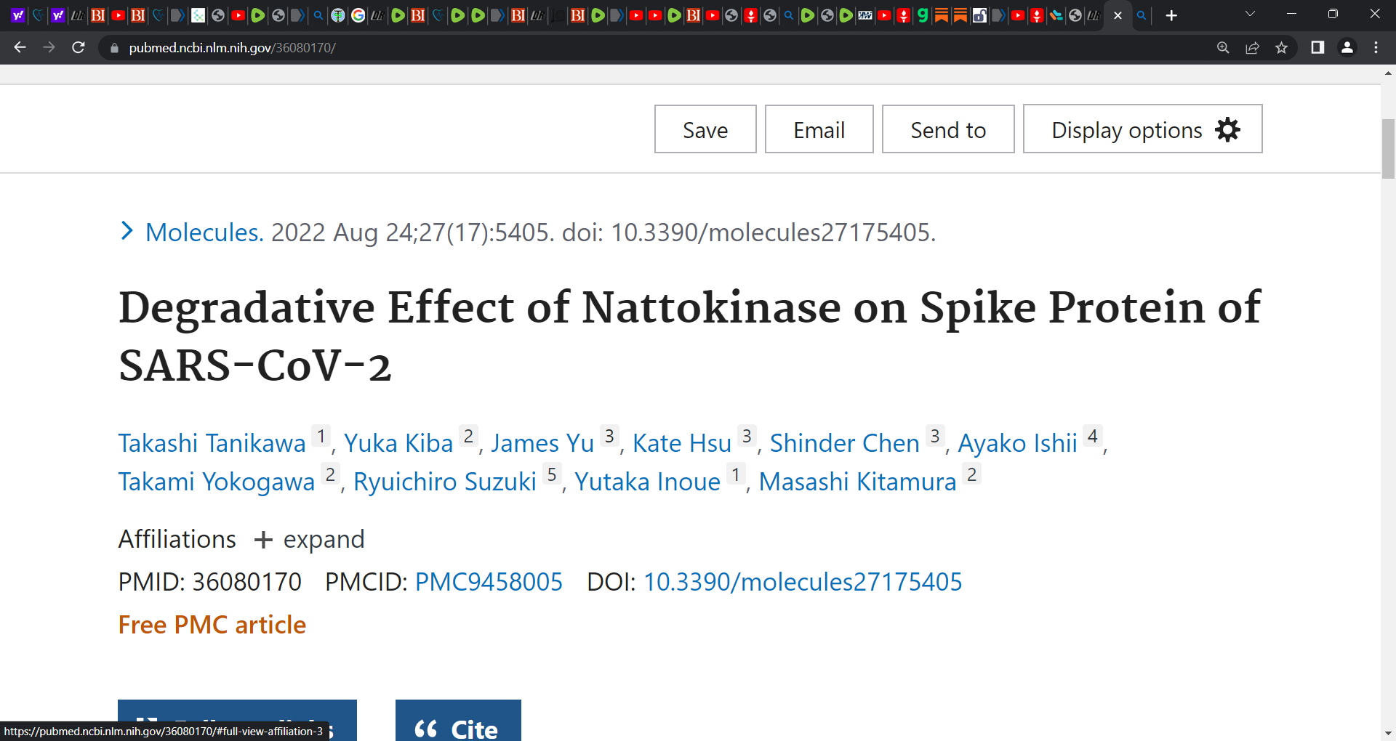Open a new tab with plus icon

coord(1171,15)
